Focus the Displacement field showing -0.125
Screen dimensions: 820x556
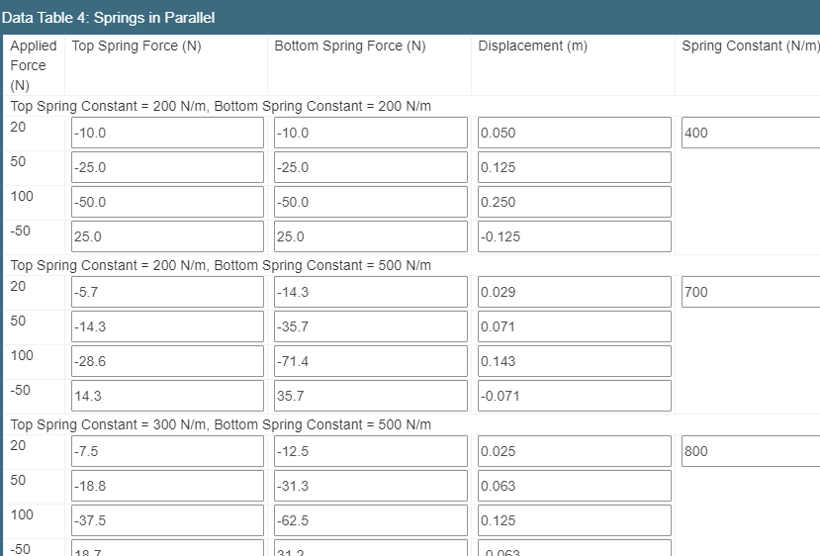[x=575, y=236]
